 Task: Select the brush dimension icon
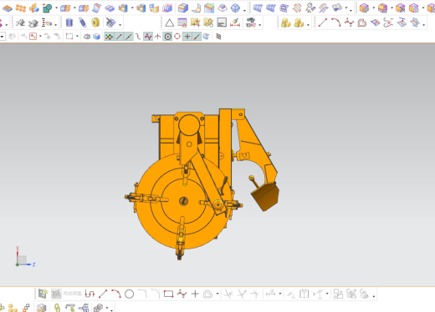coord(235,23)
